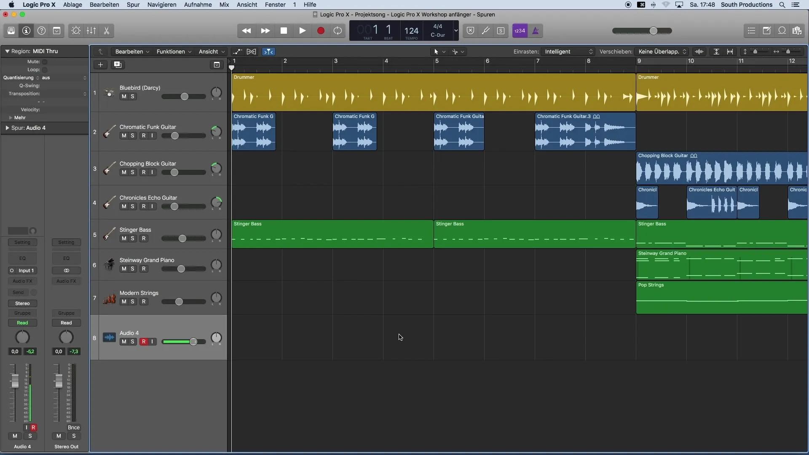The image size is (809, 455).
Task: Click the Rewind transport button
Action: tap(246, 31)
